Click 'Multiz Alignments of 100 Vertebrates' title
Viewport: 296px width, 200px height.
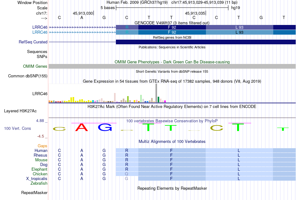(x=172, y=141)
